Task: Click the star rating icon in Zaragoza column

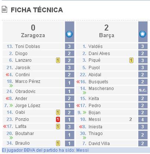Action: [69, 34]
